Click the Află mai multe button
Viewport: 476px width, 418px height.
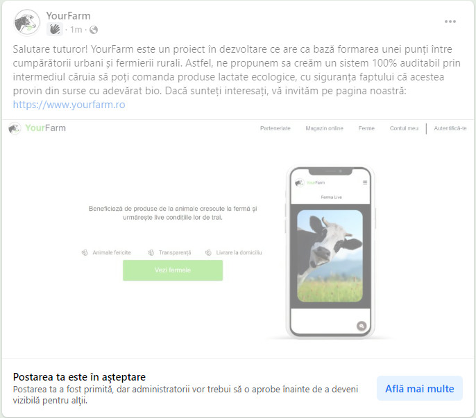[420, 389]
